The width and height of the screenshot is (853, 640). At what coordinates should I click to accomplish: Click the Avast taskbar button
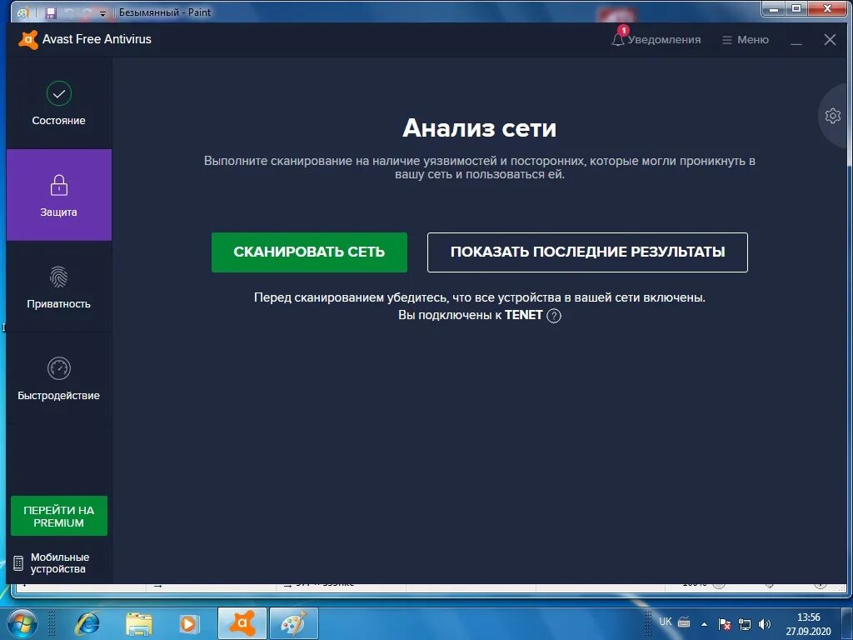coord(242,623)
